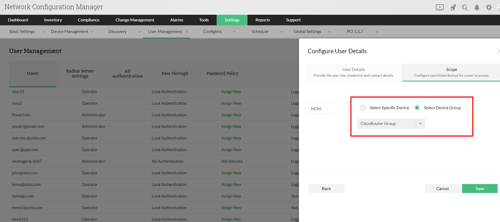The height and width of the screenshot is (222, 500).
Task: Open the gear settings icon in header
Action: (489, 7)
